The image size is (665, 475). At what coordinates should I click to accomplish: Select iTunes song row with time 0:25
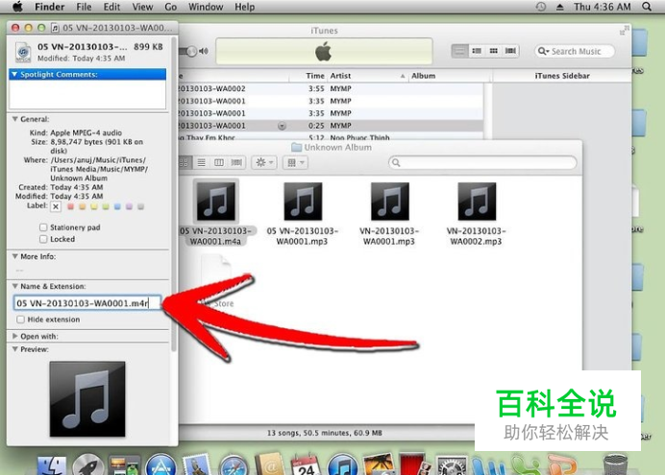click(x=331, y=126)
